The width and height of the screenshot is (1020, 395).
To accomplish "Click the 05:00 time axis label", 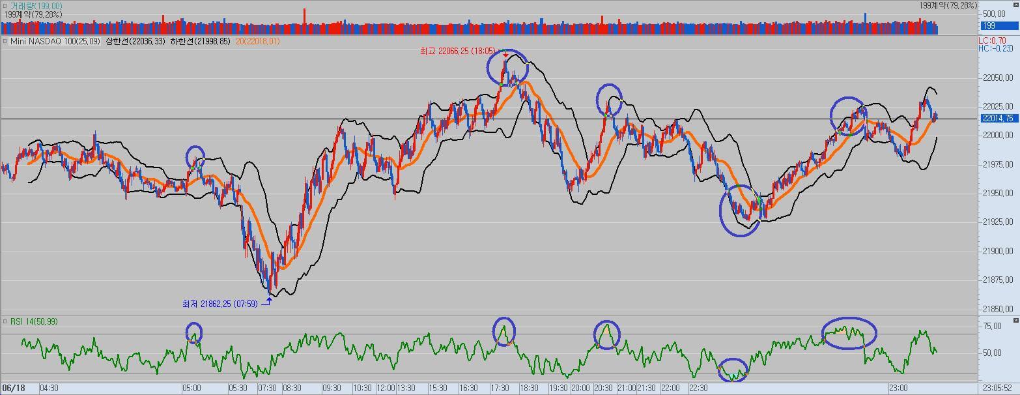I will pyautogui.click(x=191, y=388).
